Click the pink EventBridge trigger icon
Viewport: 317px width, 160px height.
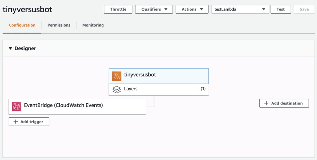16,107
